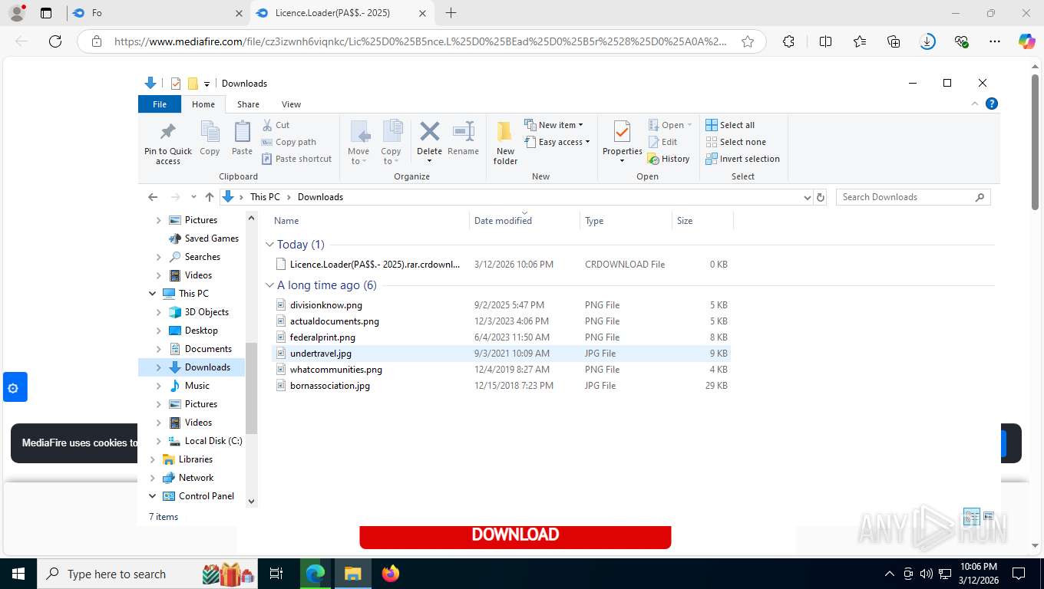Open File Explorer from taskbar
1044x589 pixels.
pos(352,573)
